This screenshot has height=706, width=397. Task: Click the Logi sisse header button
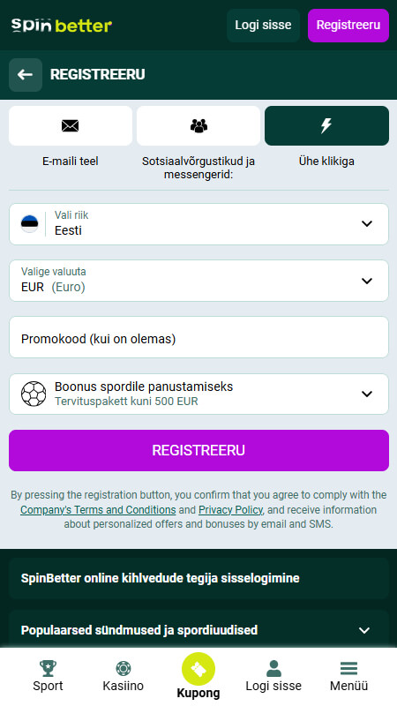pyautogui.click(x=263, y=26)
